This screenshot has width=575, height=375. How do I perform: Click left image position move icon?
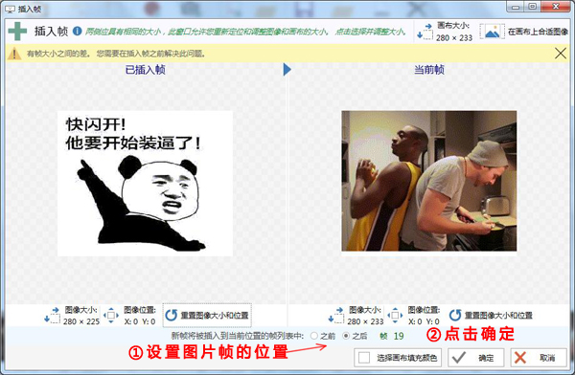(111, 316)
